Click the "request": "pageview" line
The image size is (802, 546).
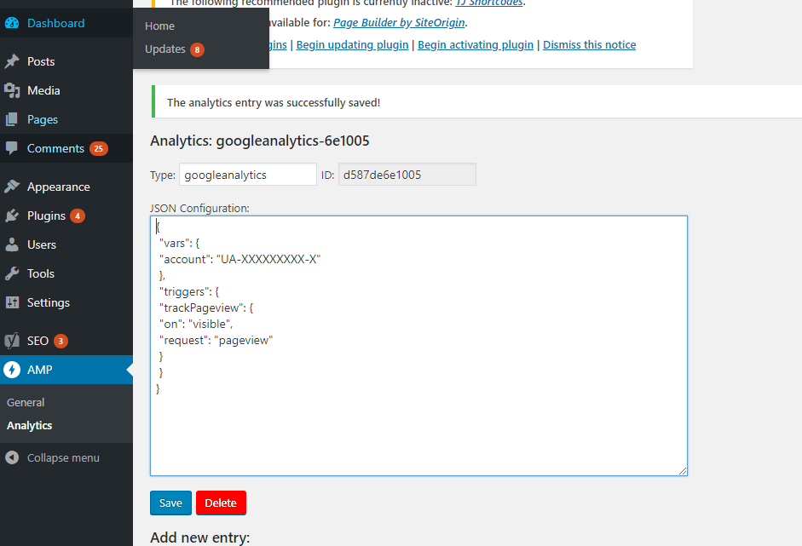pyautogui.click(x=216, y=341)
